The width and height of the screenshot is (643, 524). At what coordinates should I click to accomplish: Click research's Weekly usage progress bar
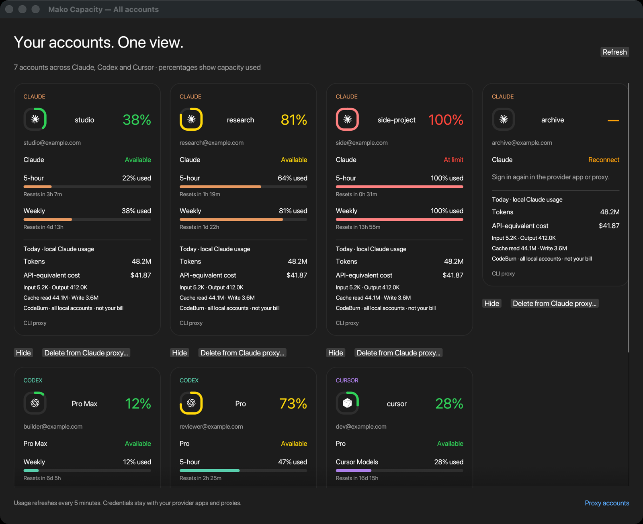click(243, 220)
